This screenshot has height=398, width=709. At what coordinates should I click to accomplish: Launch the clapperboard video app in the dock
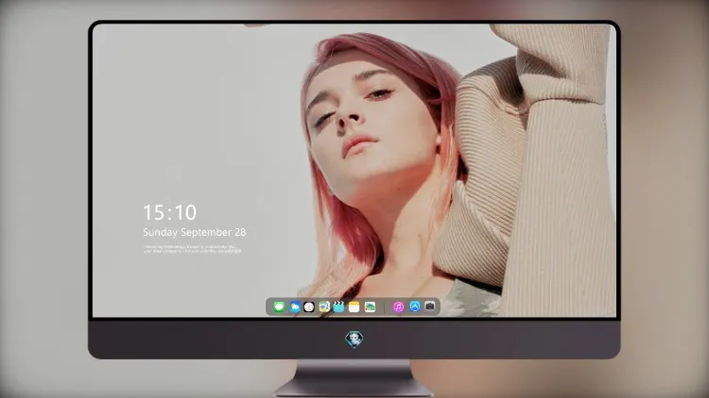coord(338,307)
